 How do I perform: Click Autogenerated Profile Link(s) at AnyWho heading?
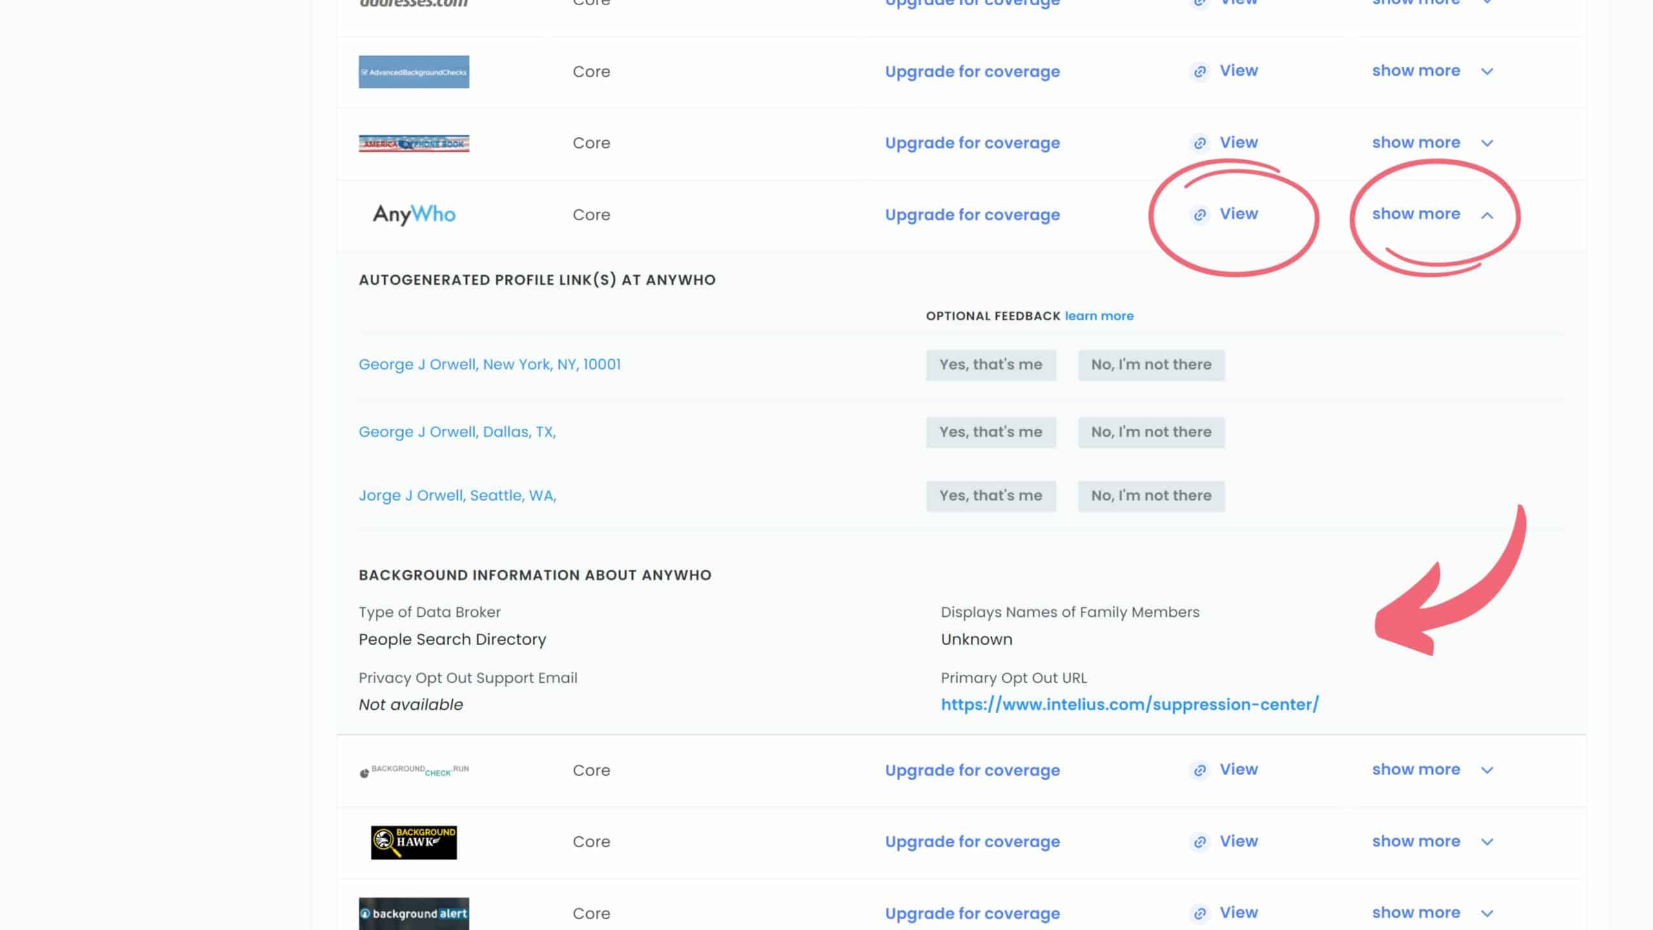537,280
